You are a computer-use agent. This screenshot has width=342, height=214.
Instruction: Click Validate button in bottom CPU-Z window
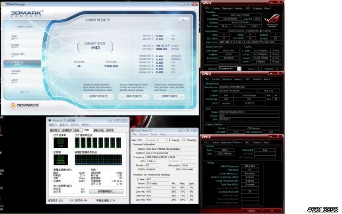[251, 211]
